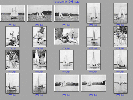Open the 1772_1.gif link
This screenshot has height=100, width=133.
[x=93, y=25]
